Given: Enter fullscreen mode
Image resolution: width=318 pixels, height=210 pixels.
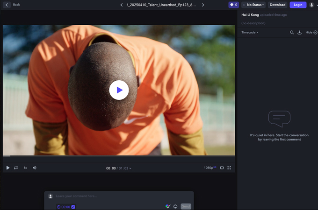Looking at the screenshot, I should pos(229,168).
